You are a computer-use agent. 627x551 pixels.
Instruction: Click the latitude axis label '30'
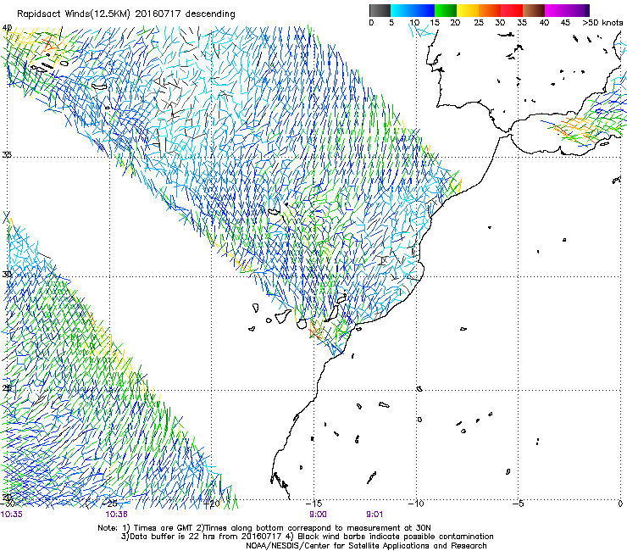7,275
